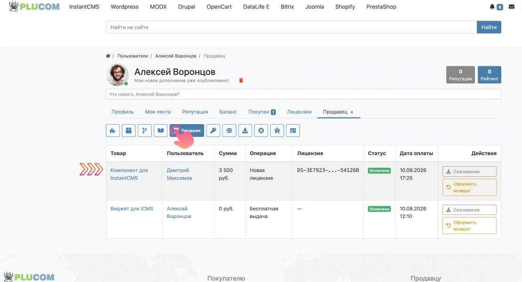Go to Пользователи in the breadcrumbs
The width and height of the screenshot is (522, 282).
coord(133,56)
